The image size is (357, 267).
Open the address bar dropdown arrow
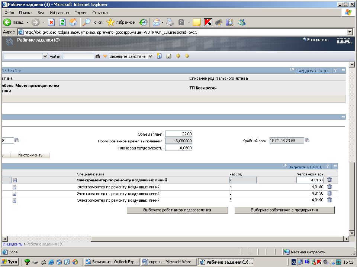click(350, 32)
